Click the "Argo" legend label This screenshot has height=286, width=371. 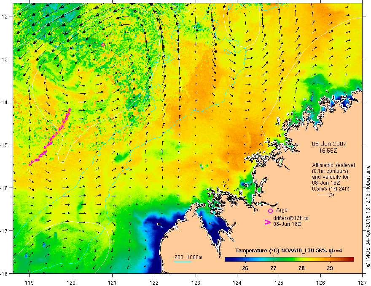point(282,210)
